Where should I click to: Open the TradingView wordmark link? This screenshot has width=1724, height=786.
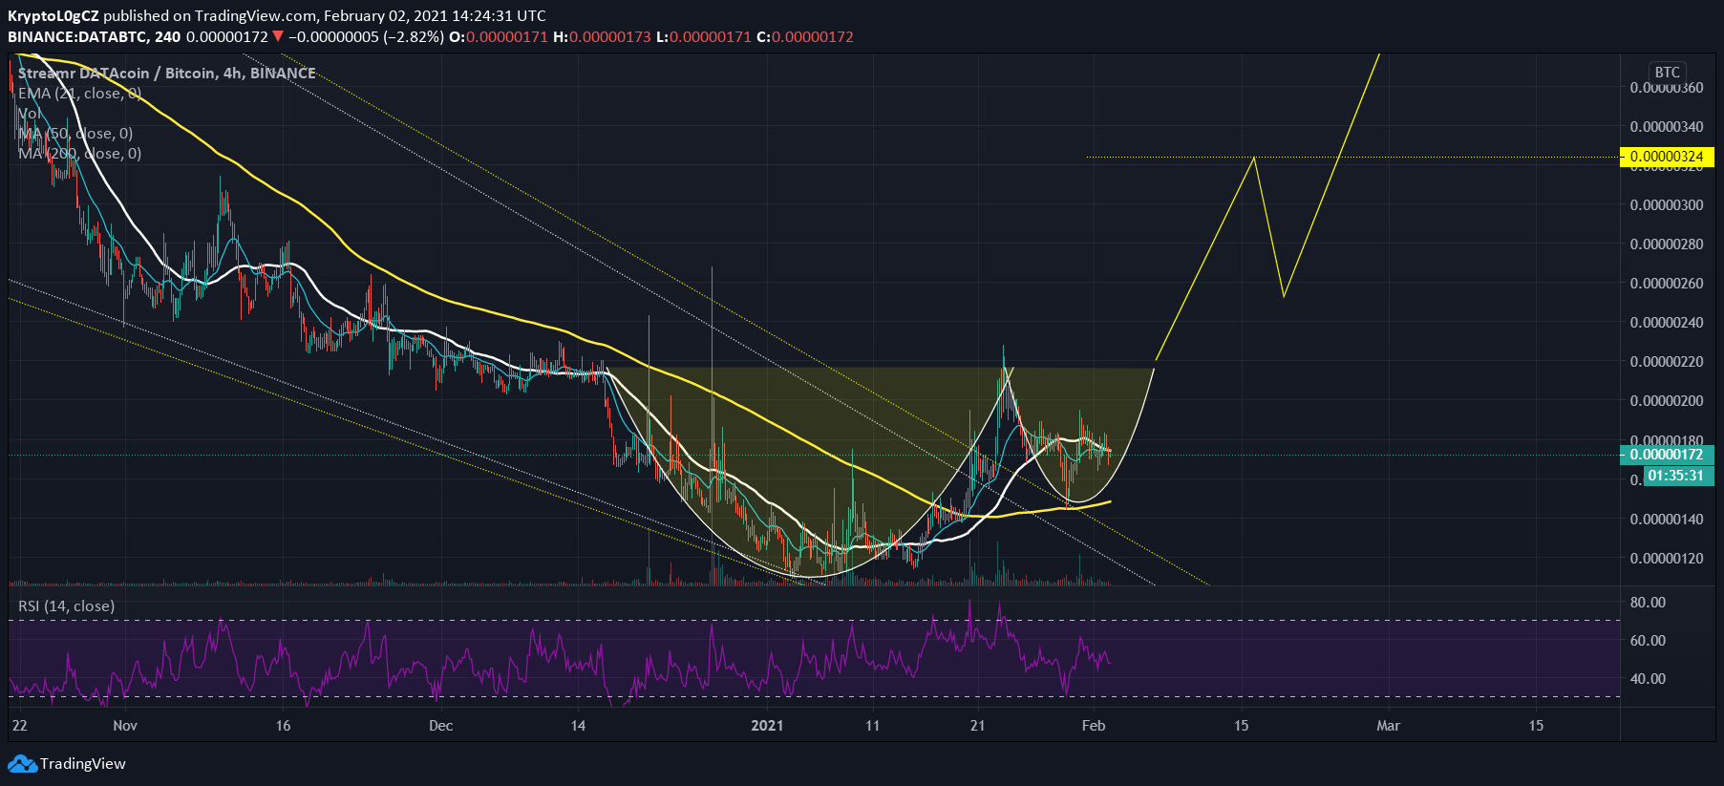tap(83, 764)
